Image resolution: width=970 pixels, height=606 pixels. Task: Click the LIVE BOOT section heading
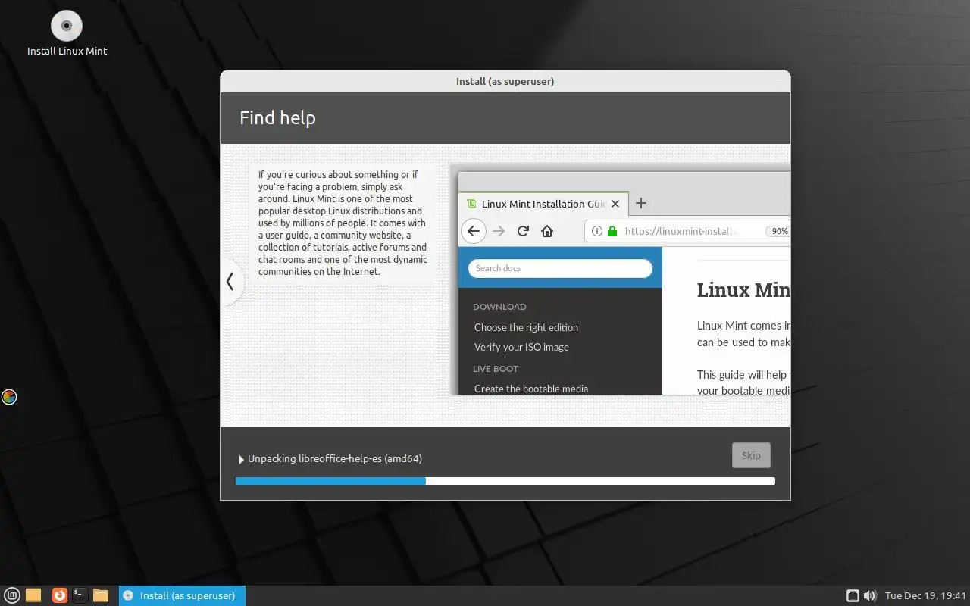click(496, 369)
